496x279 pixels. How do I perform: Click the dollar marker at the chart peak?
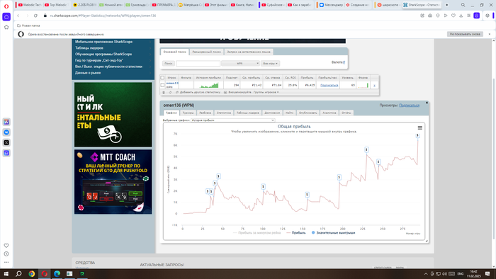pos(417,135)
